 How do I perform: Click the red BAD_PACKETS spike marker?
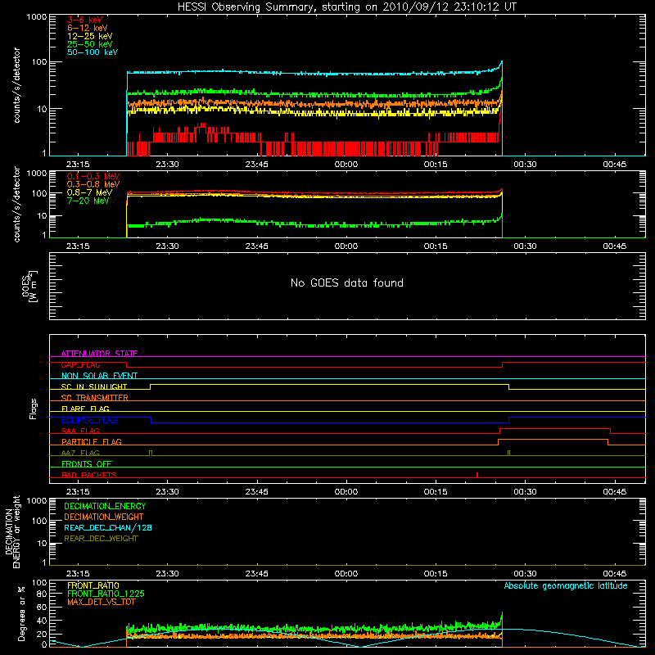click(x=477, y=475)
